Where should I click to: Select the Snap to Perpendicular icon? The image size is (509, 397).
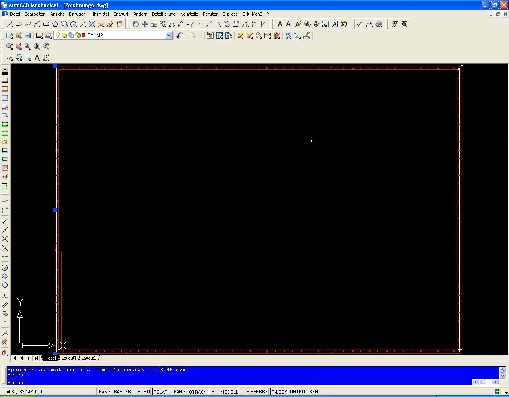(5, 296)
